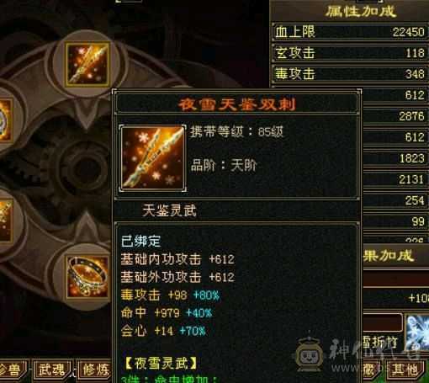Switch to the 武魂 tab
Image resolution: width=429 pixels, height=383 pixels.
coord(51,370)
